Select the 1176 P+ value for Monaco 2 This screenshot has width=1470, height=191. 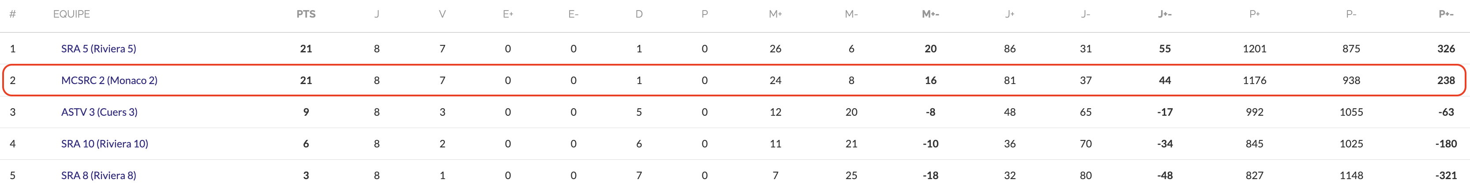coord(1254,81)
